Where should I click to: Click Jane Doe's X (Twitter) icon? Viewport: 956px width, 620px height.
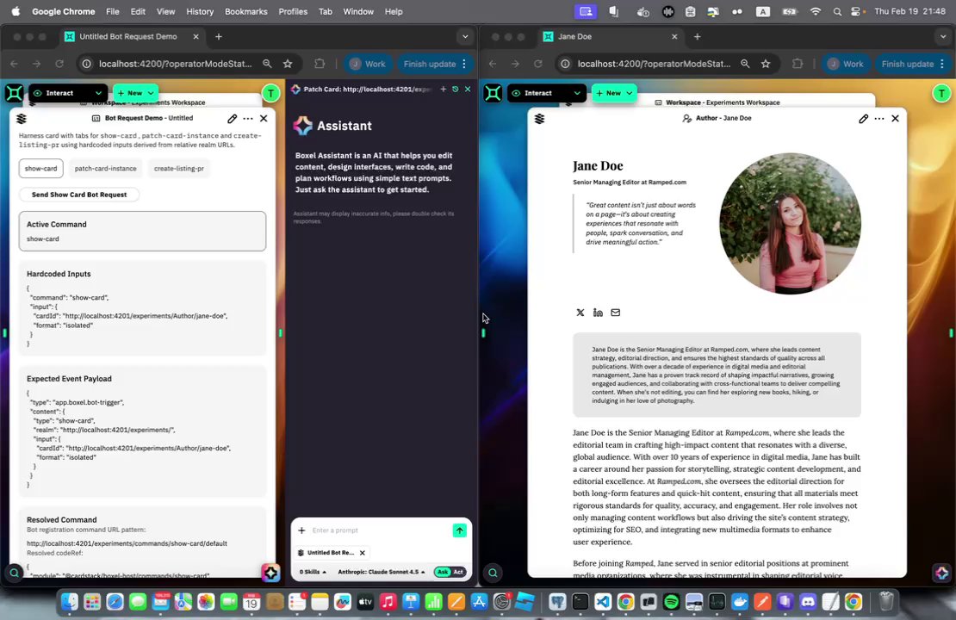coord(580,313)
